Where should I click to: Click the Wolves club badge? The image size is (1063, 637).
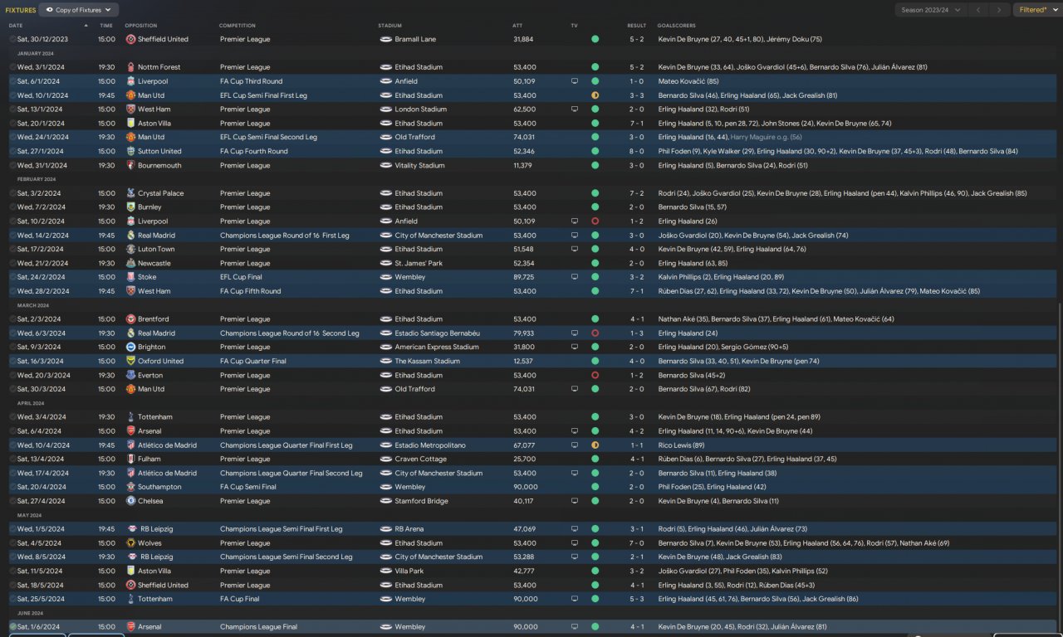(x=130, y=543)
